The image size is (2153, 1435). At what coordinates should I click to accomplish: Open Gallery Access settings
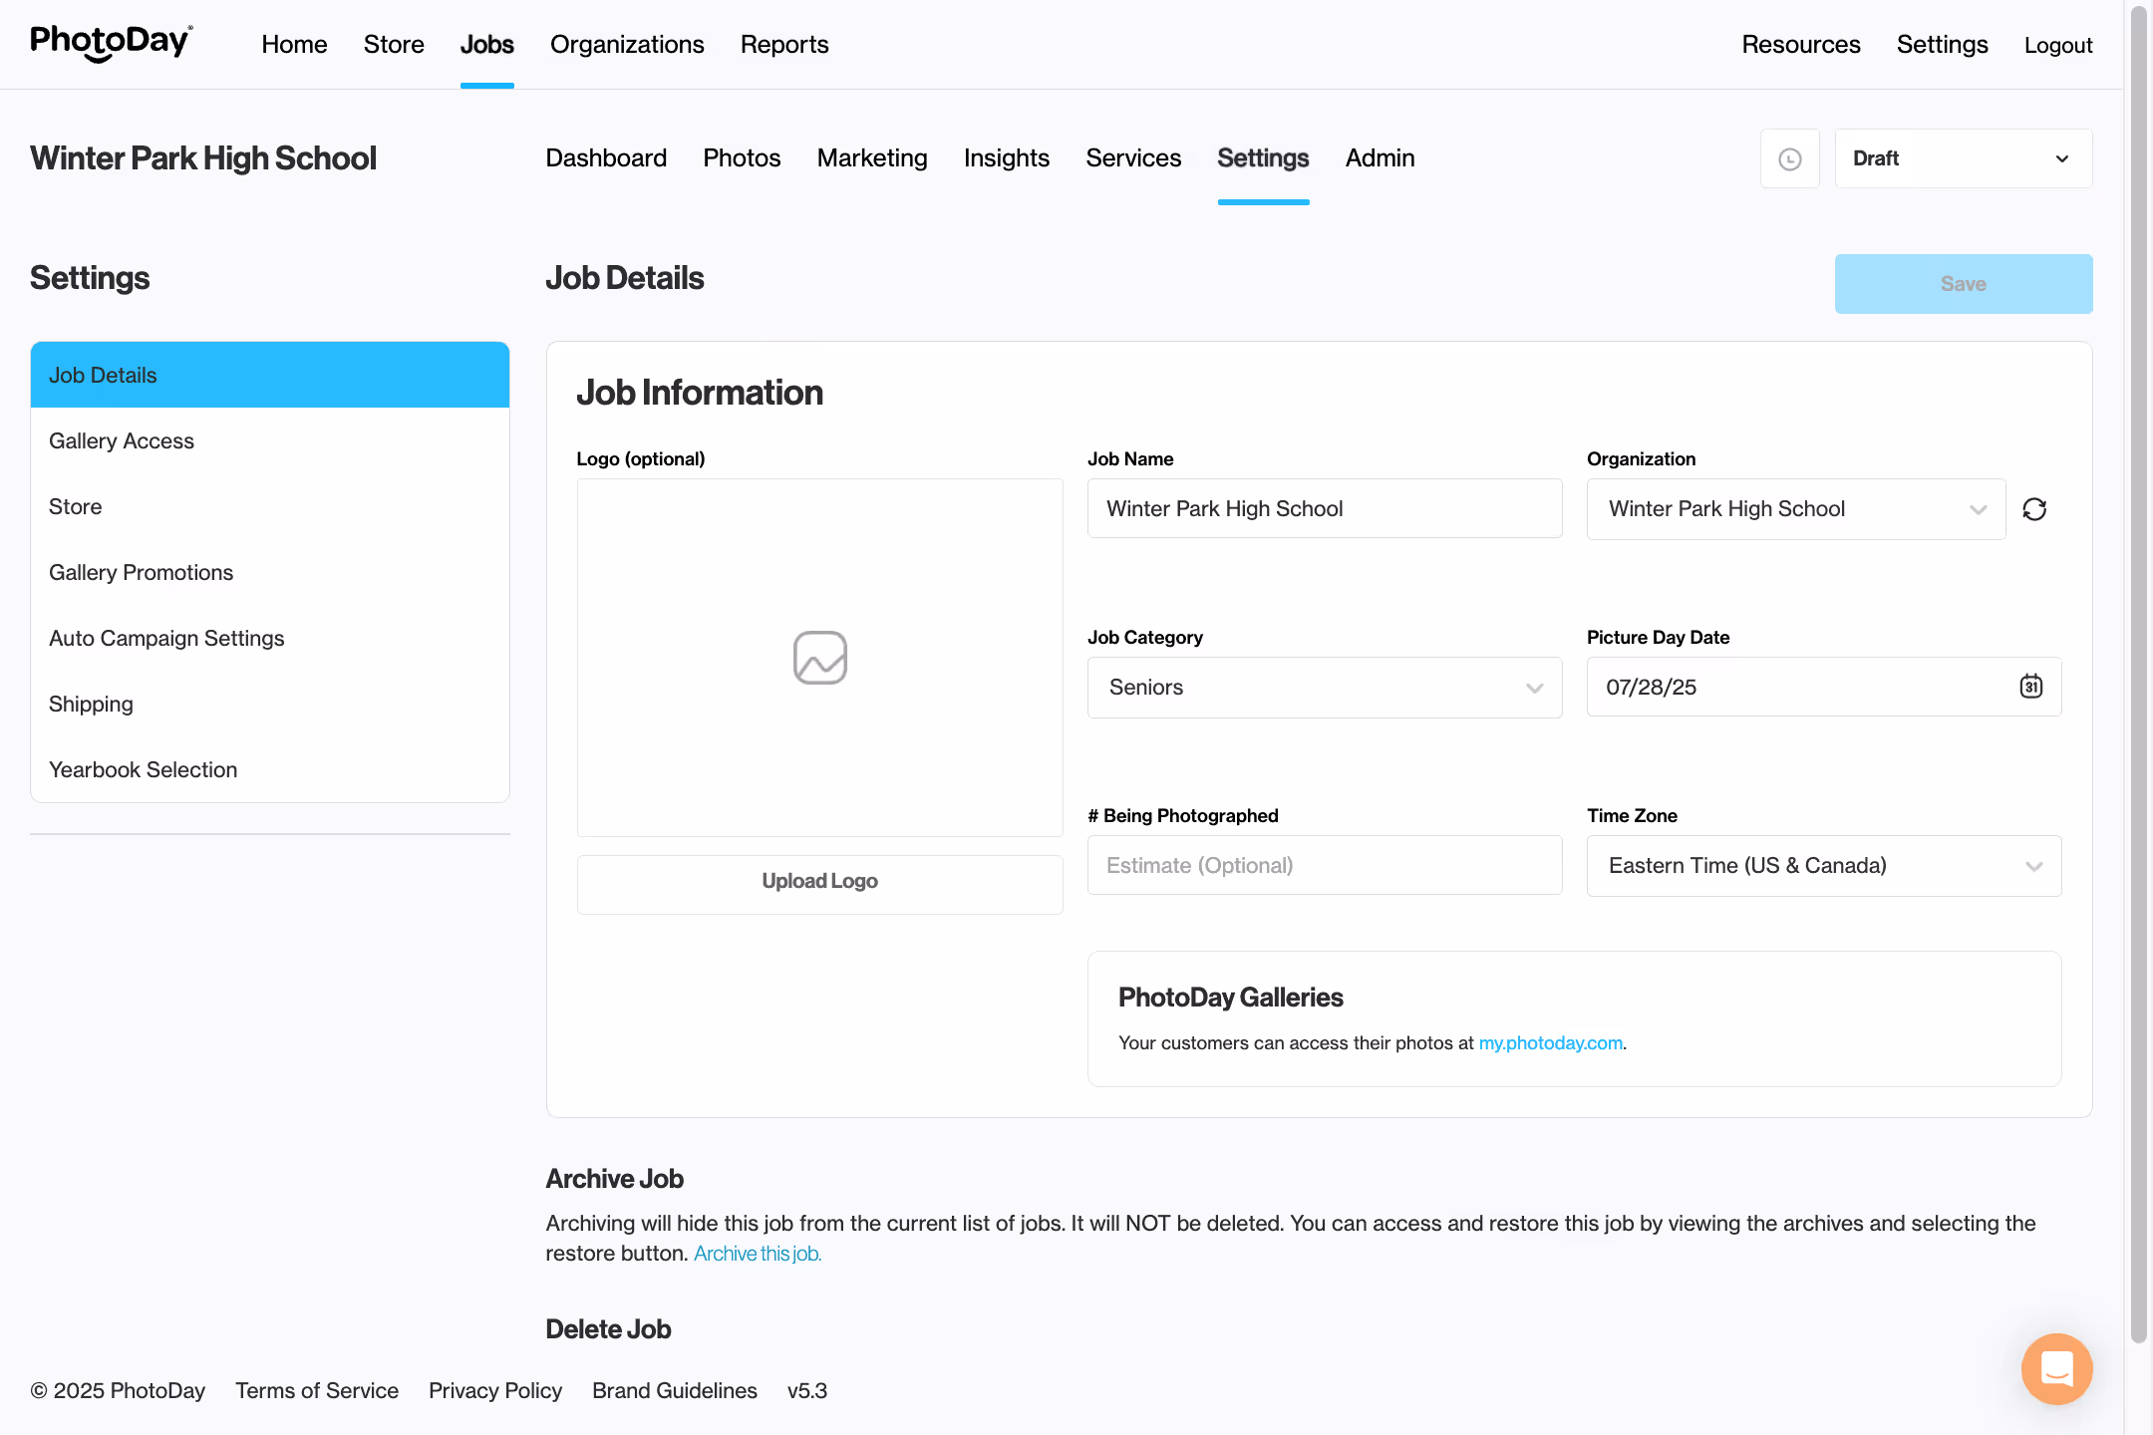tap(270, 440)
